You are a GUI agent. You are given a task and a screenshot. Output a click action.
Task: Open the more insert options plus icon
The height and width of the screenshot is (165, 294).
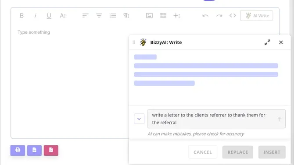point(177,15)
